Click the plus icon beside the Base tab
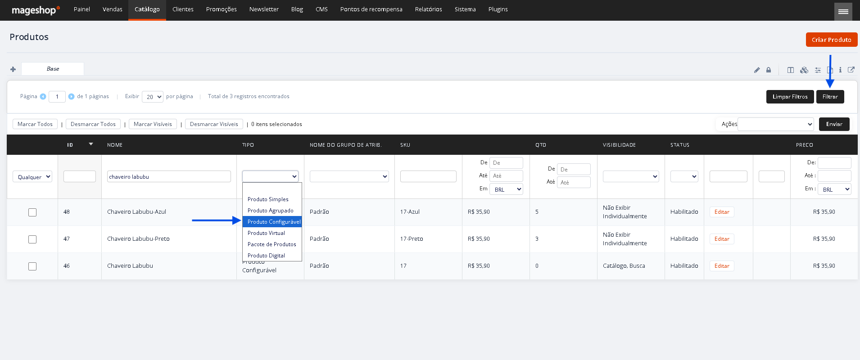 pyautogui.click(x=13, y=69)
